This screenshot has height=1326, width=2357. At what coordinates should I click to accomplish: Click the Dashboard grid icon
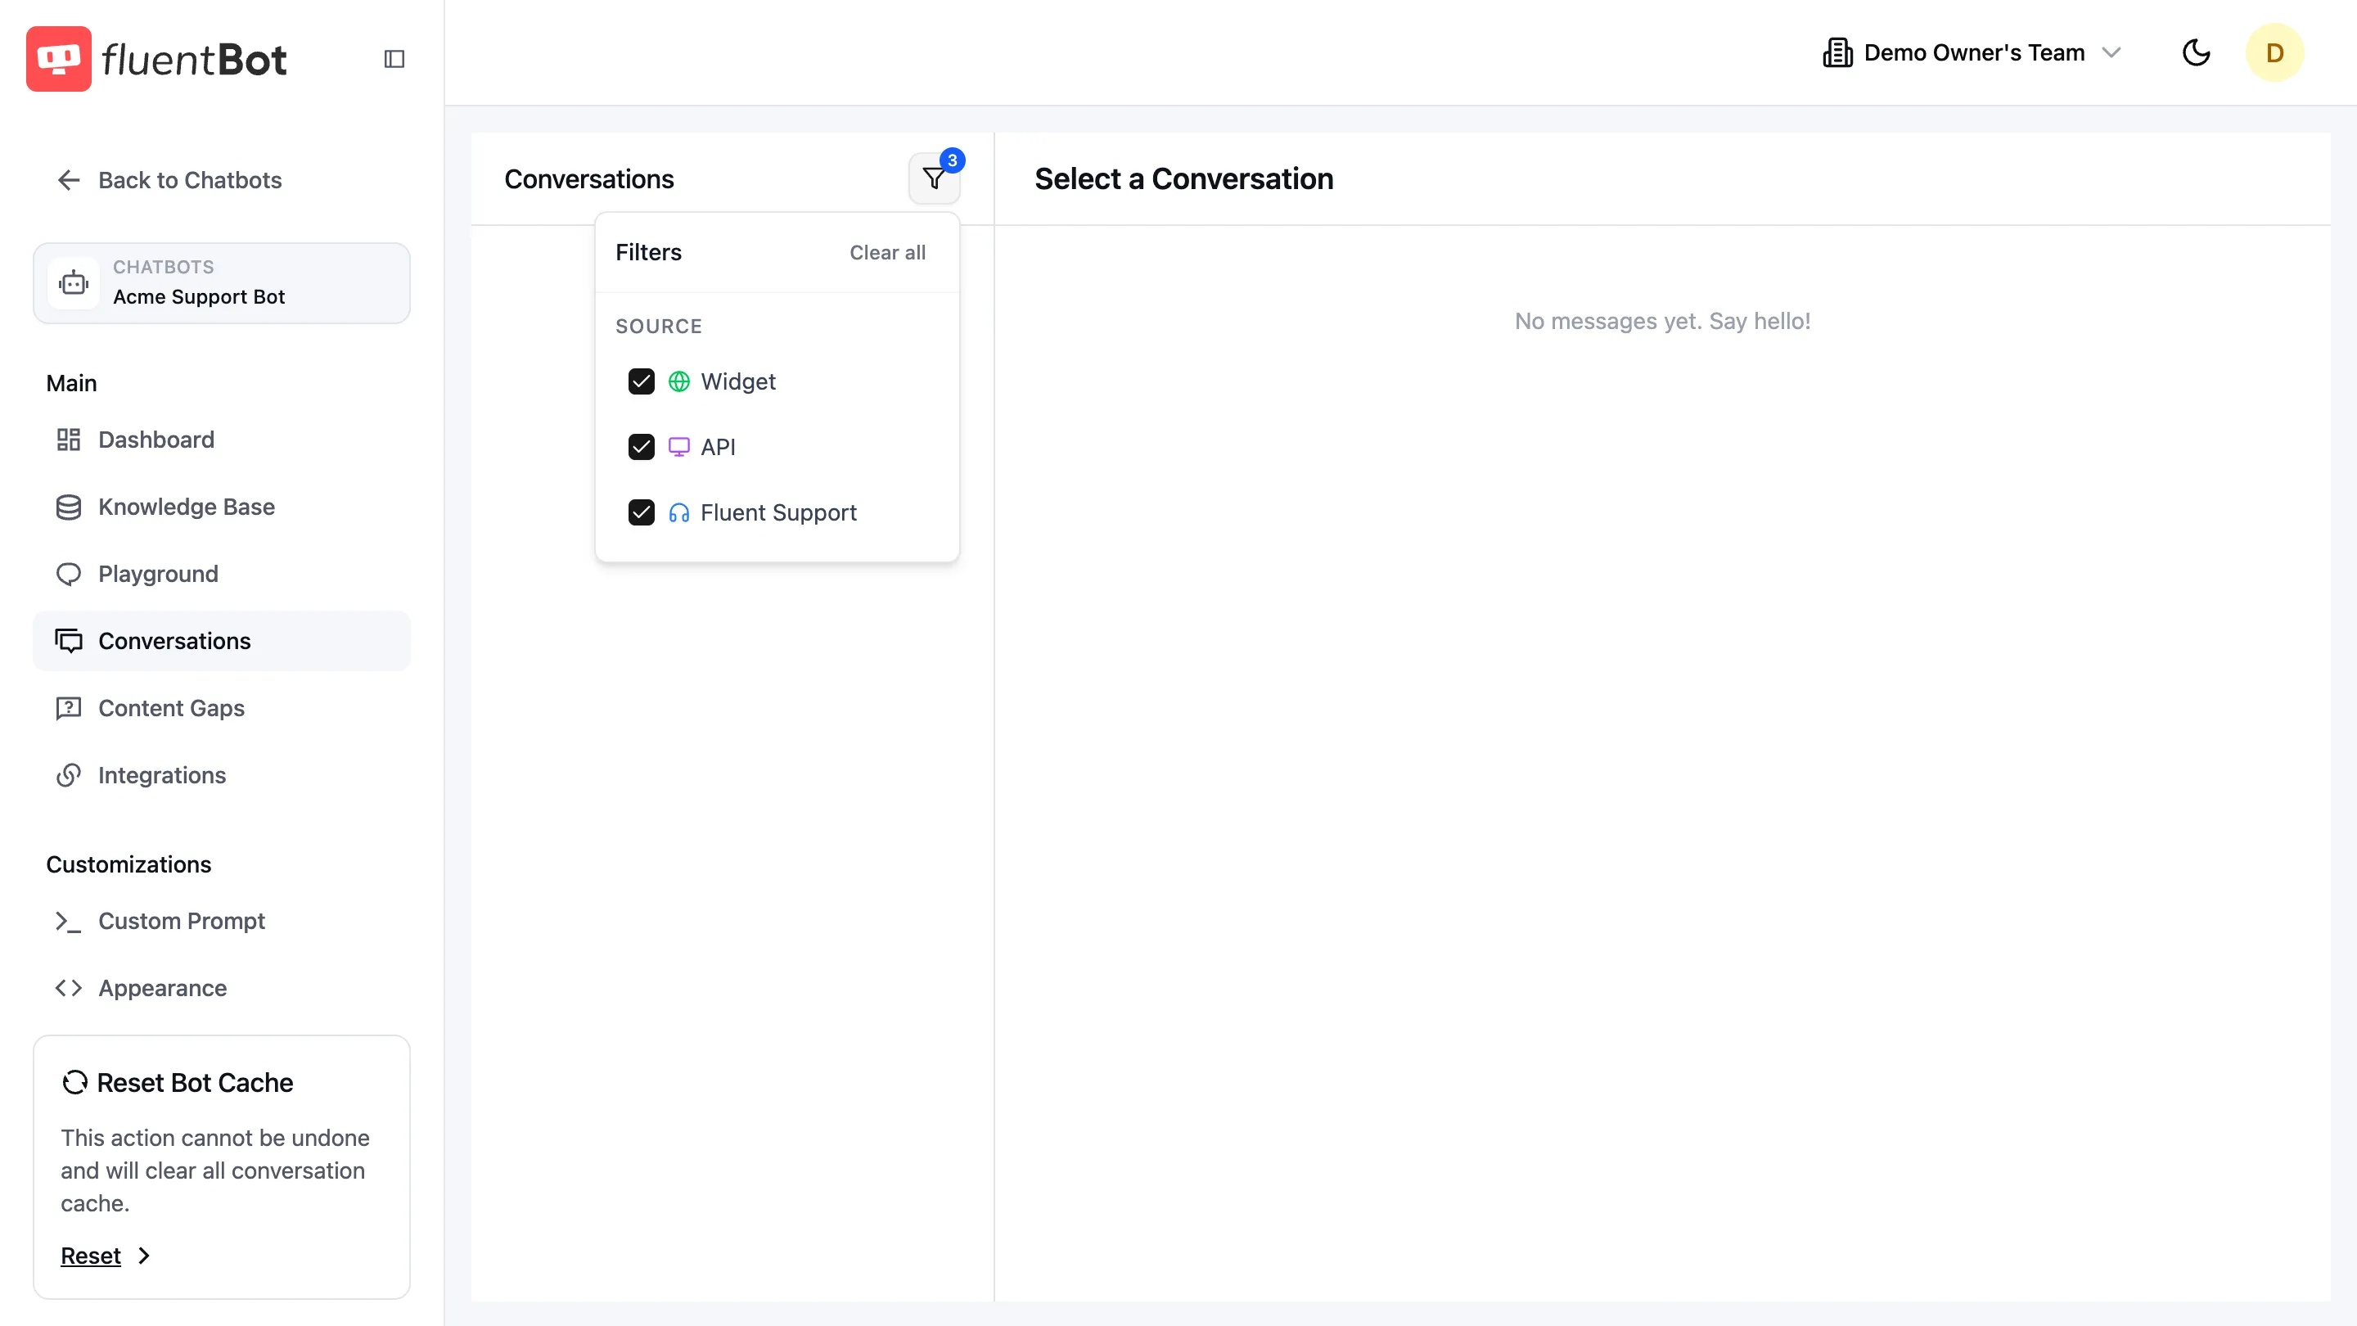click(x=69, y=440)
